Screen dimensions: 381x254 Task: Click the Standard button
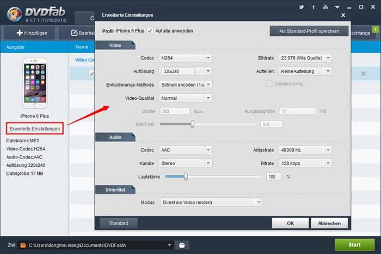point(119,223)
